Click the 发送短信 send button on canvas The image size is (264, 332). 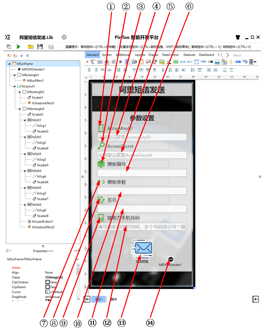tap(142, 251)
